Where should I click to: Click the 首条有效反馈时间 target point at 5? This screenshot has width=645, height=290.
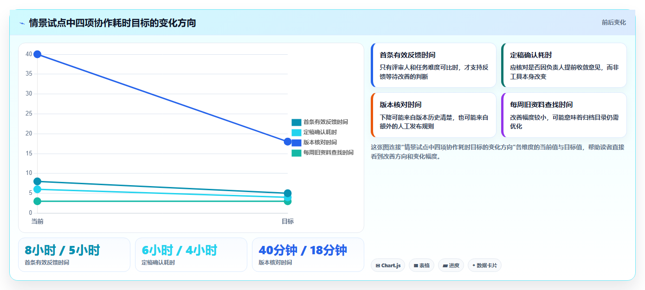pos(288,193)
